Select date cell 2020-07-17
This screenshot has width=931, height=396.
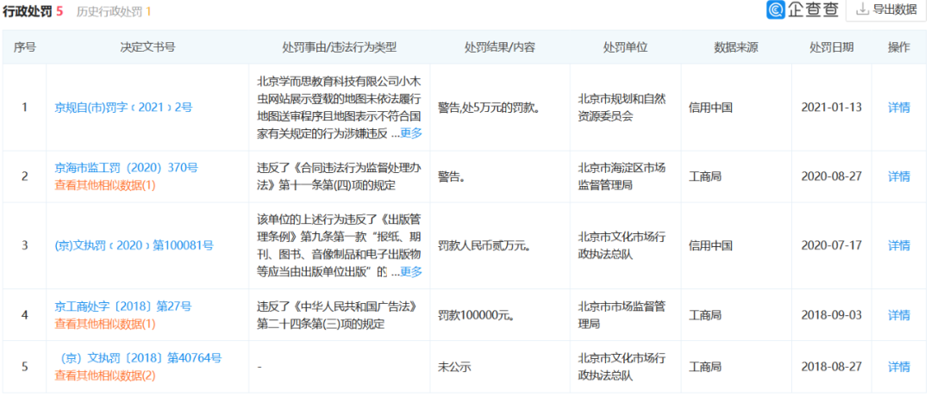(831, 245)
